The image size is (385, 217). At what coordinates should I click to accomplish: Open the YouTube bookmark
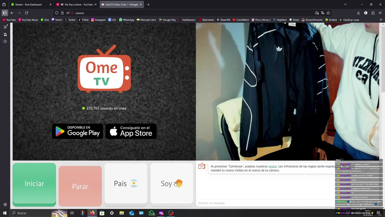click(x=9, y=20)
